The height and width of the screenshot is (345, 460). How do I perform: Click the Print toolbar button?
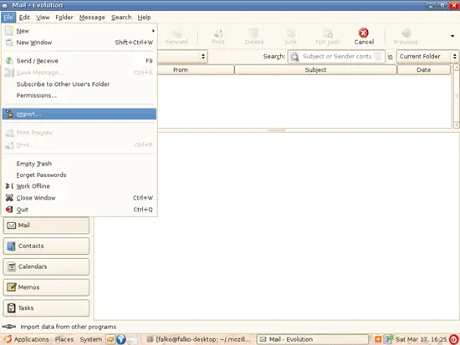(218, 37)
